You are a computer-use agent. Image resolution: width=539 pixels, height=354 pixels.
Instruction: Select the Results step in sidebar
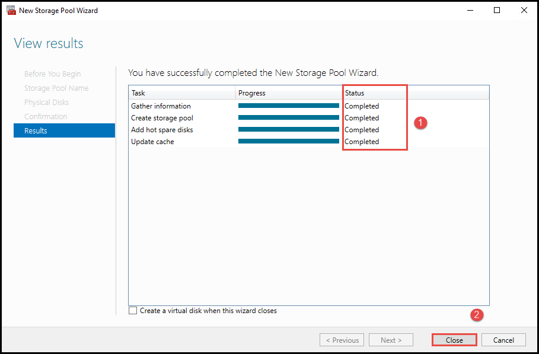pyautogui.click(x=64, y=130)
